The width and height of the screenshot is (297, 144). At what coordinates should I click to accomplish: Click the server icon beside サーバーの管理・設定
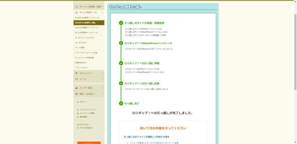[x=77, y=7]
